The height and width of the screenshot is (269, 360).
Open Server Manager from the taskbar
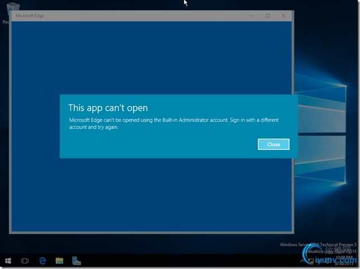coord(77,261)
